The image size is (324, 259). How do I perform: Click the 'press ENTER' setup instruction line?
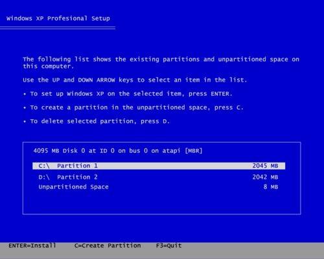(128, 94)
